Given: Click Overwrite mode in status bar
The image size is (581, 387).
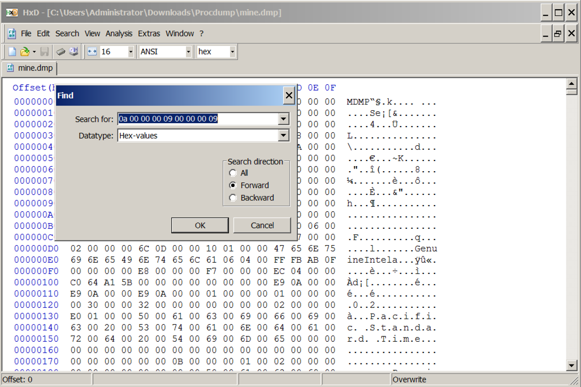Looking at the screenshot, I should pos(409,380).
